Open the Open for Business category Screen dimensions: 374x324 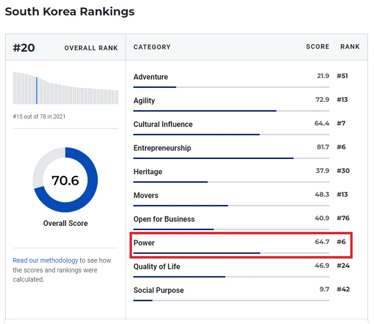164,219
